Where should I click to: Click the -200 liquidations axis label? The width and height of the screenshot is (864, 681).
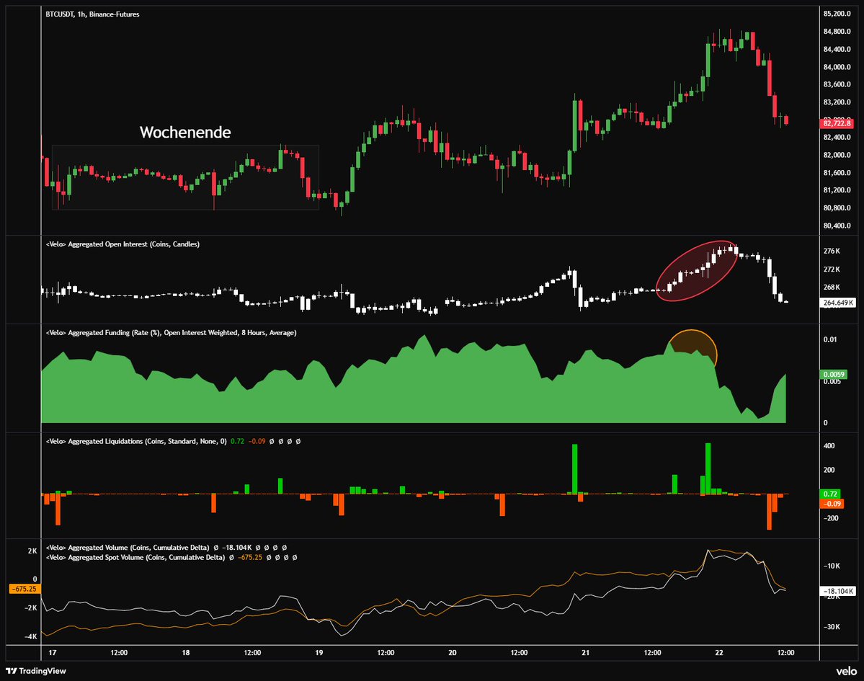point(831,518)
